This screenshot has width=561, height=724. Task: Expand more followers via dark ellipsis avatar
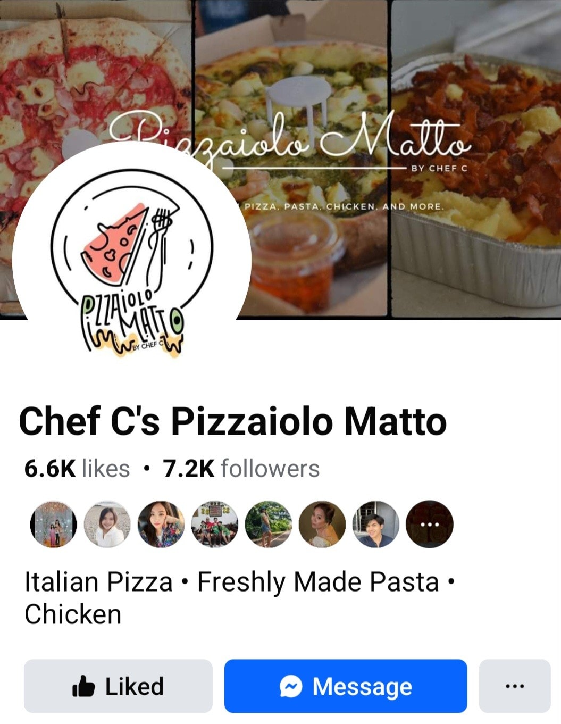point(429,525)
